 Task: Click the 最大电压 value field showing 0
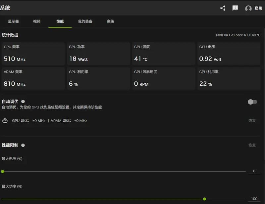(x=254, y=171)
